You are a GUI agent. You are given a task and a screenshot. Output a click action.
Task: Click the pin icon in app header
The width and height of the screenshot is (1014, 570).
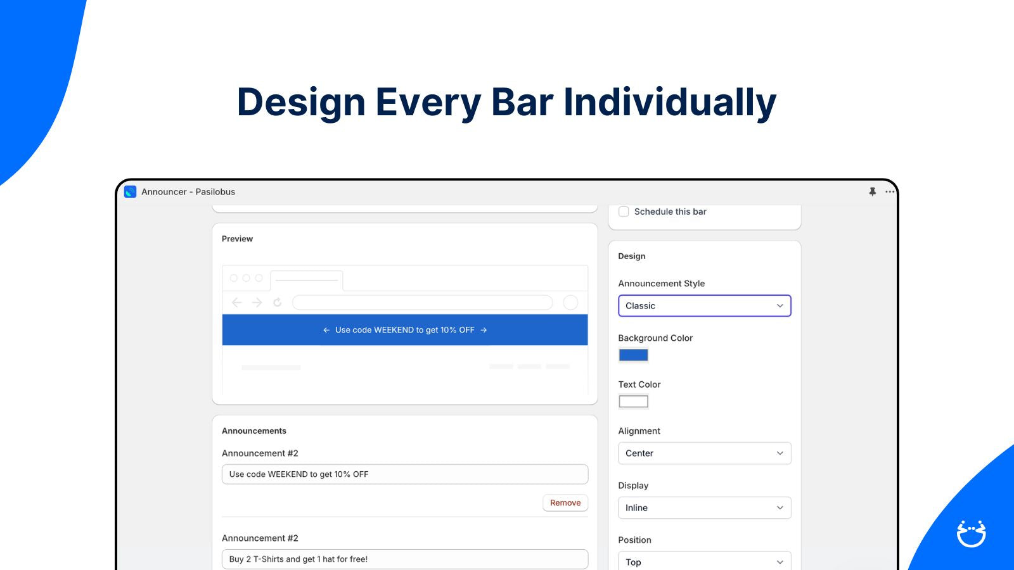point(873,192)
